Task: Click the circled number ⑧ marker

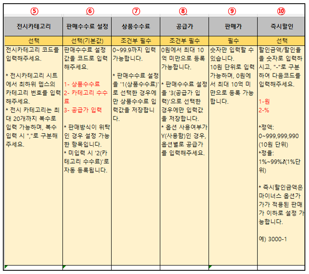Action: (x=184, y=11)
